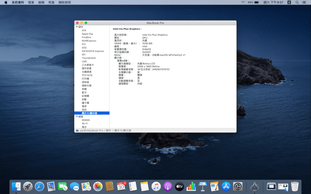Open the 輔助說明 menu

pos(65,2)
